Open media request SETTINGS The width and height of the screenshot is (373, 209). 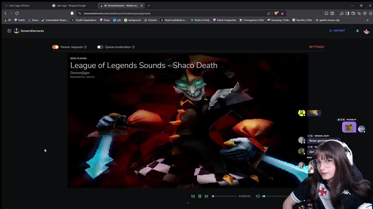pos(316,47)
